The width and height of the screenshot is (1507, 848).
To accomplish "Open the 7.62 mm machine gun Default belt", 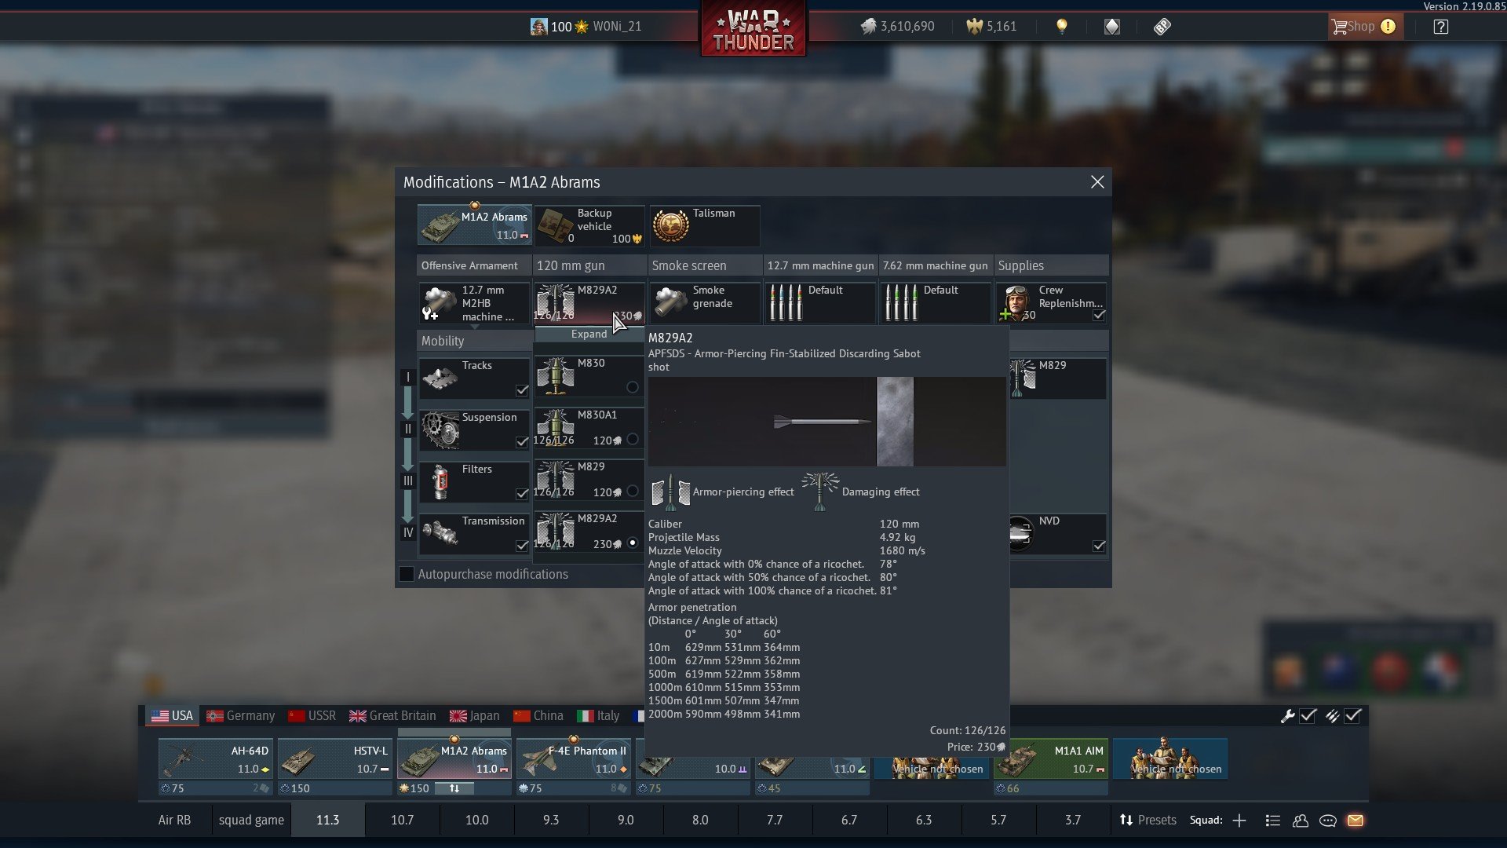I will coord(936,303).
